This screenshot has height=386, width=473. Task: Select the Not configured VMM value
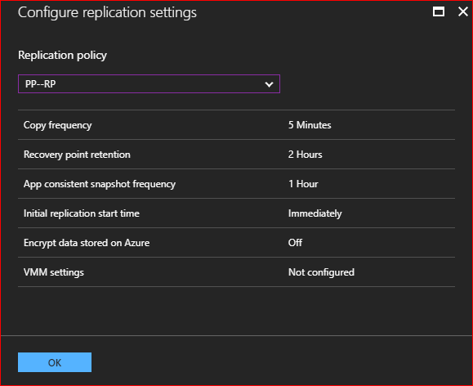tap(321, 272)
